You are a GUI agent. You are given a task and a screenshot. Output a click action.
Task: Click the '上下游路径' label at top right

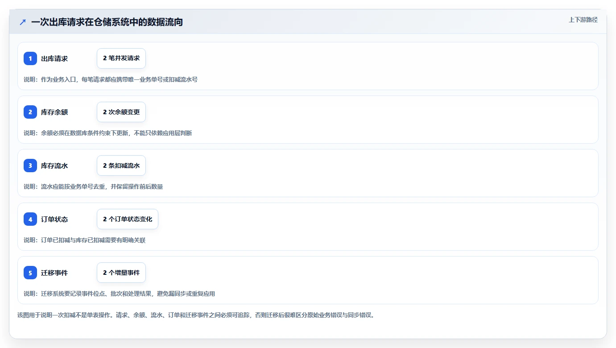point(583,20)
